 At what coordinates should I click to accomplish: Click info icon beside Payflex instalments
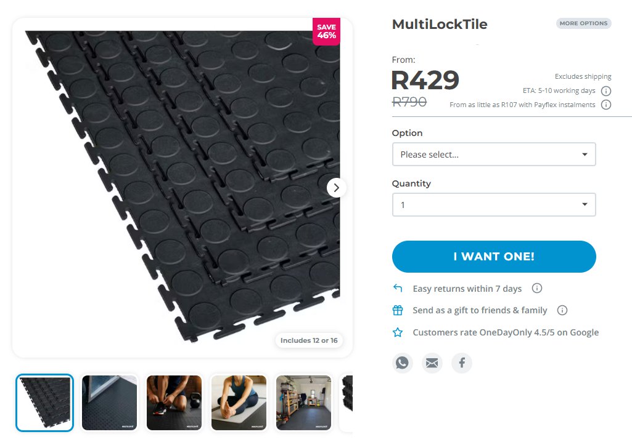(606, 105)
